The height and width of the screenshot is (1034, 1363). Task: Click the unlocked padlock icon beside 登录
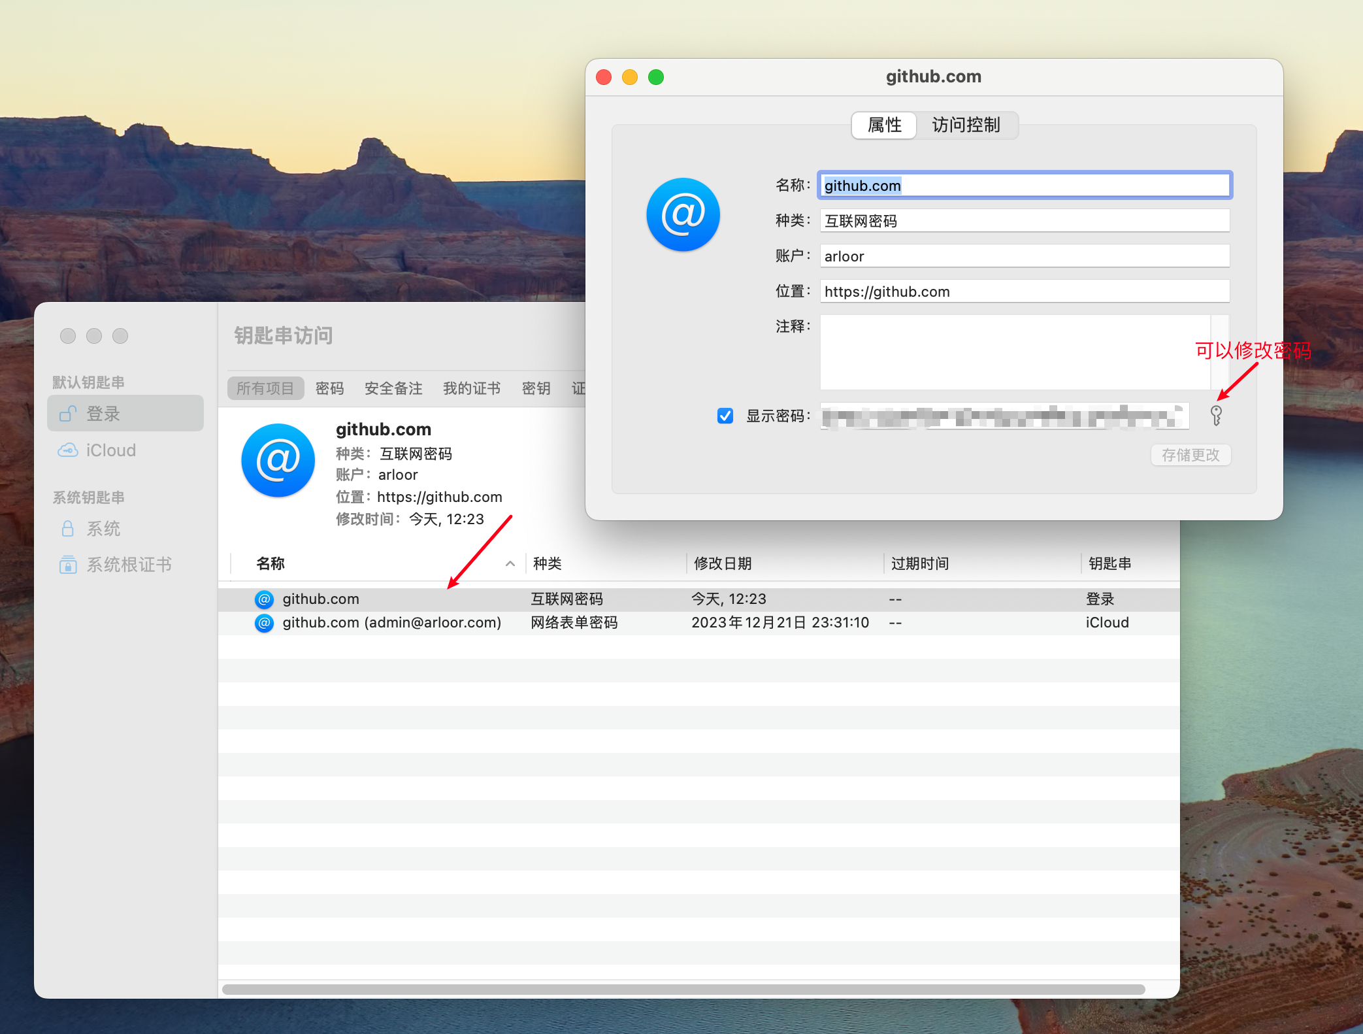(68, 413)
